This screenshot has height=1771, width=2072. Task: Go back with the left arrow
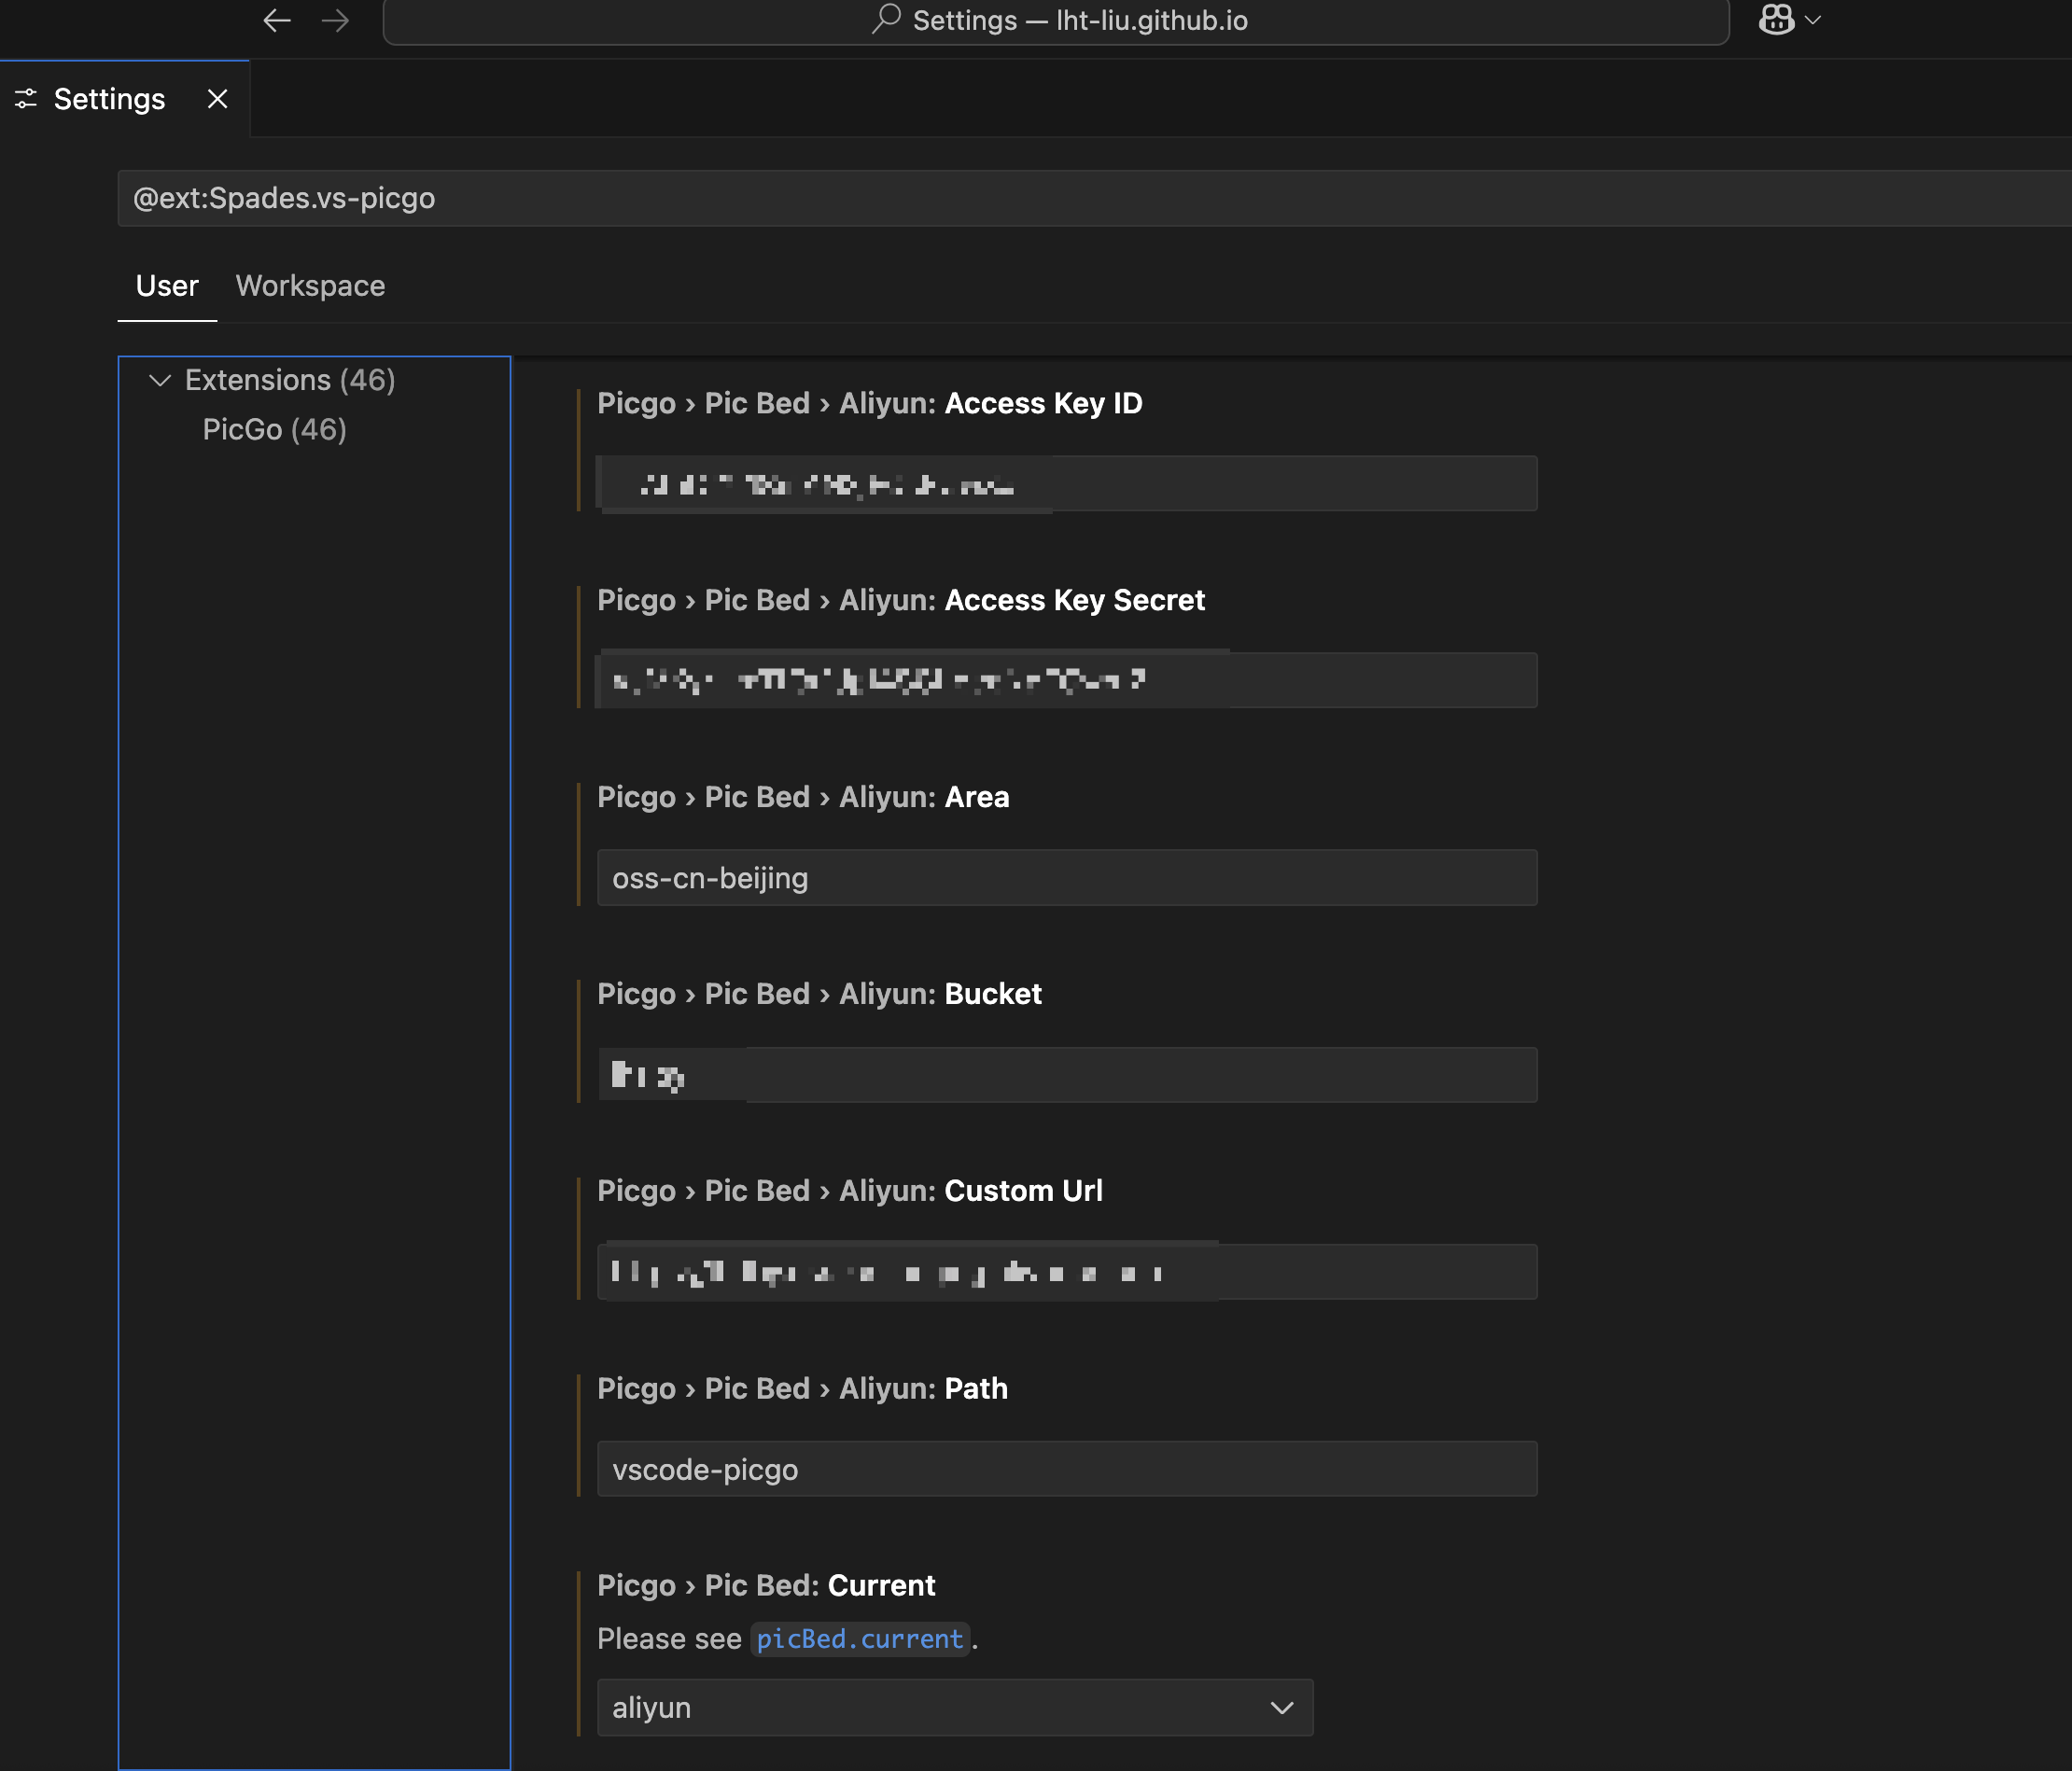click(276, 20)
